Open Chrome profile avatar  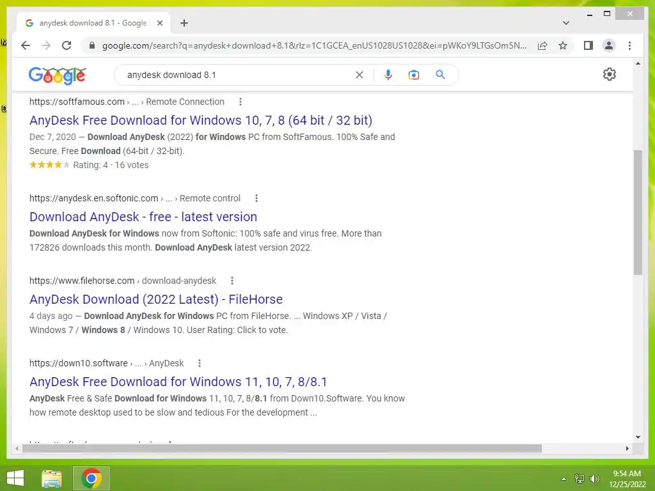(609, 45)
